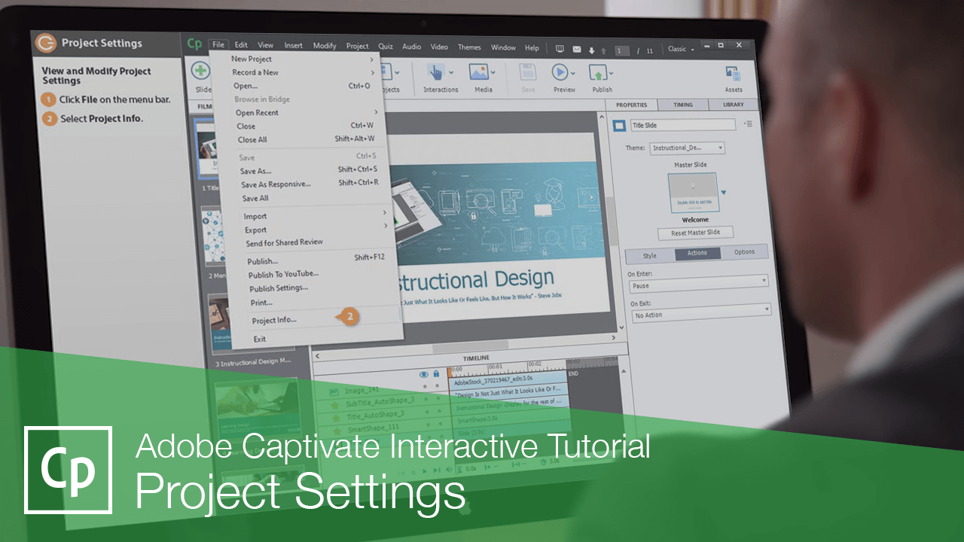Click AdobeStock_370219467_edit timeline bar
Screen dimensions: 964x542
(x=508, y=383)
